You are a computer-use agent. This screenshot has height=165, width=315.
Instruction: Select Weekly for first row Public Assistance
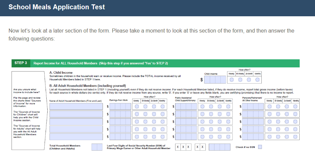point(202,107)
